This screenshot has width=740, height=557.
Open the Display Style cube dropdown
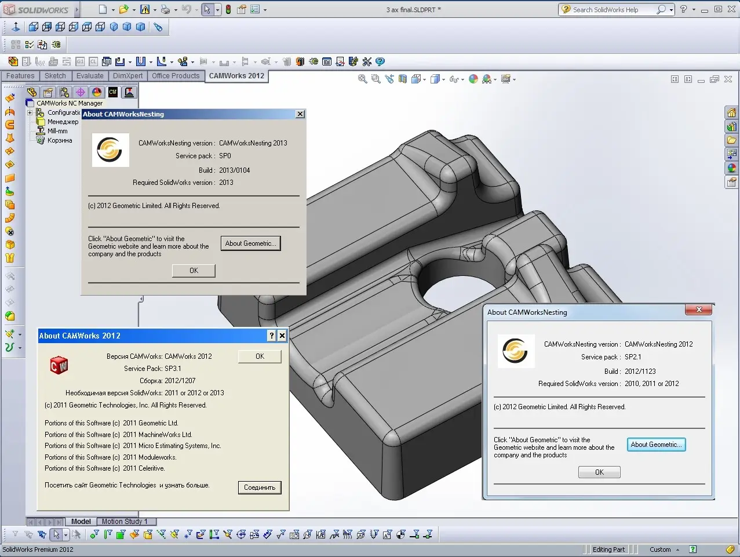[443, 79]
